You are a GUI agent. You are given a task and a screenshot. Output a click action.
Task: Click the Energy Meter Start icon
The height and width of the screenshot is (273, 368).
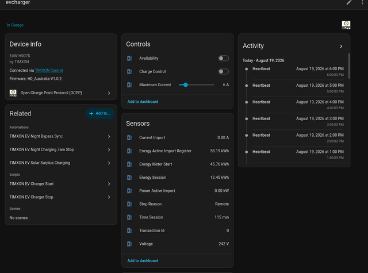[x=129, y=164]
